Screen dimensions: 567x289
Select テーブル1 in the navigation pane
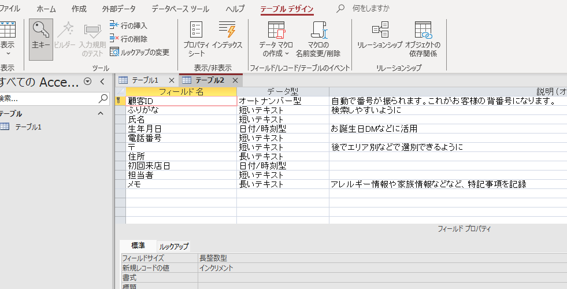[x=28, y=127]
